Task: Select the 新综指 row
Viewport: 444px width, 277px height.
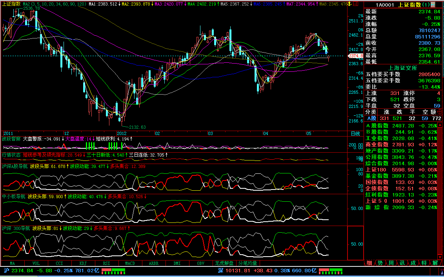Action: click(401, 207)
